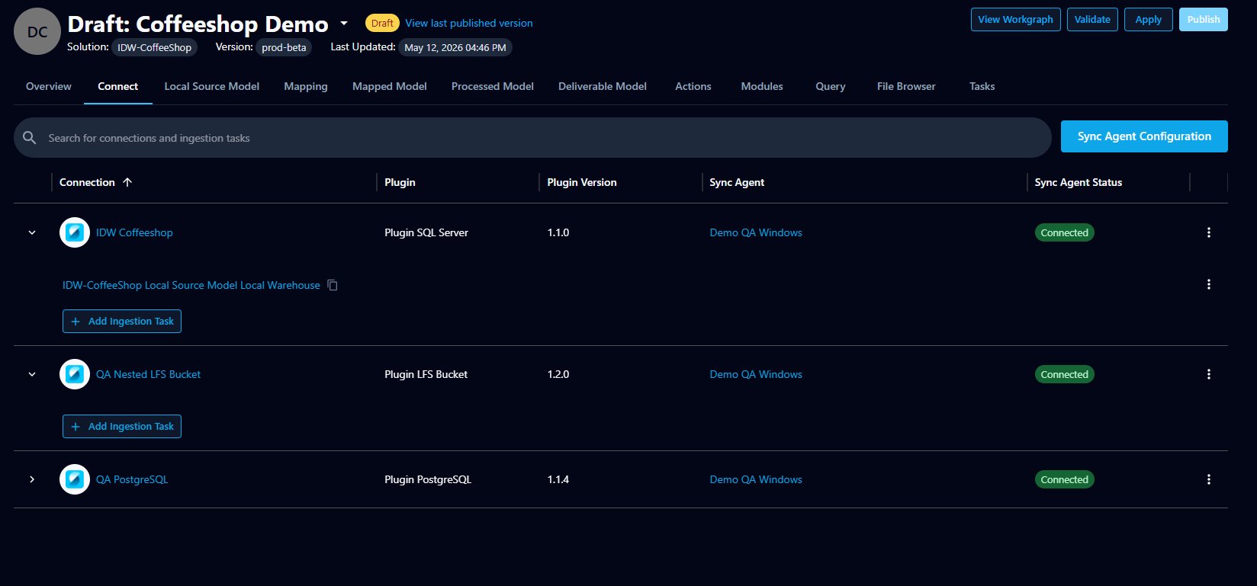Open Demo QA Windows agent for QA PostgreSQL

[756, 479]
